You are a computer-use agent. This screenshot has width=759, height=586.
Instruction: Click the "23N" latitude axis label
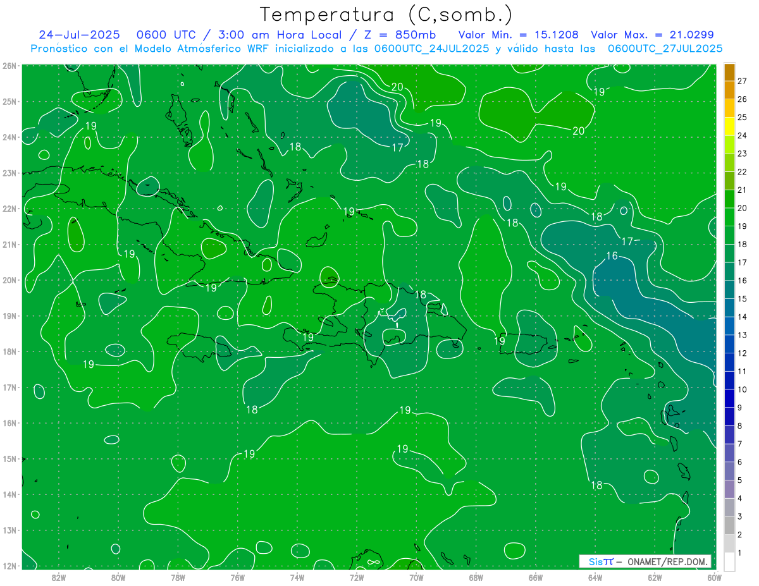(x=9, y=173)
